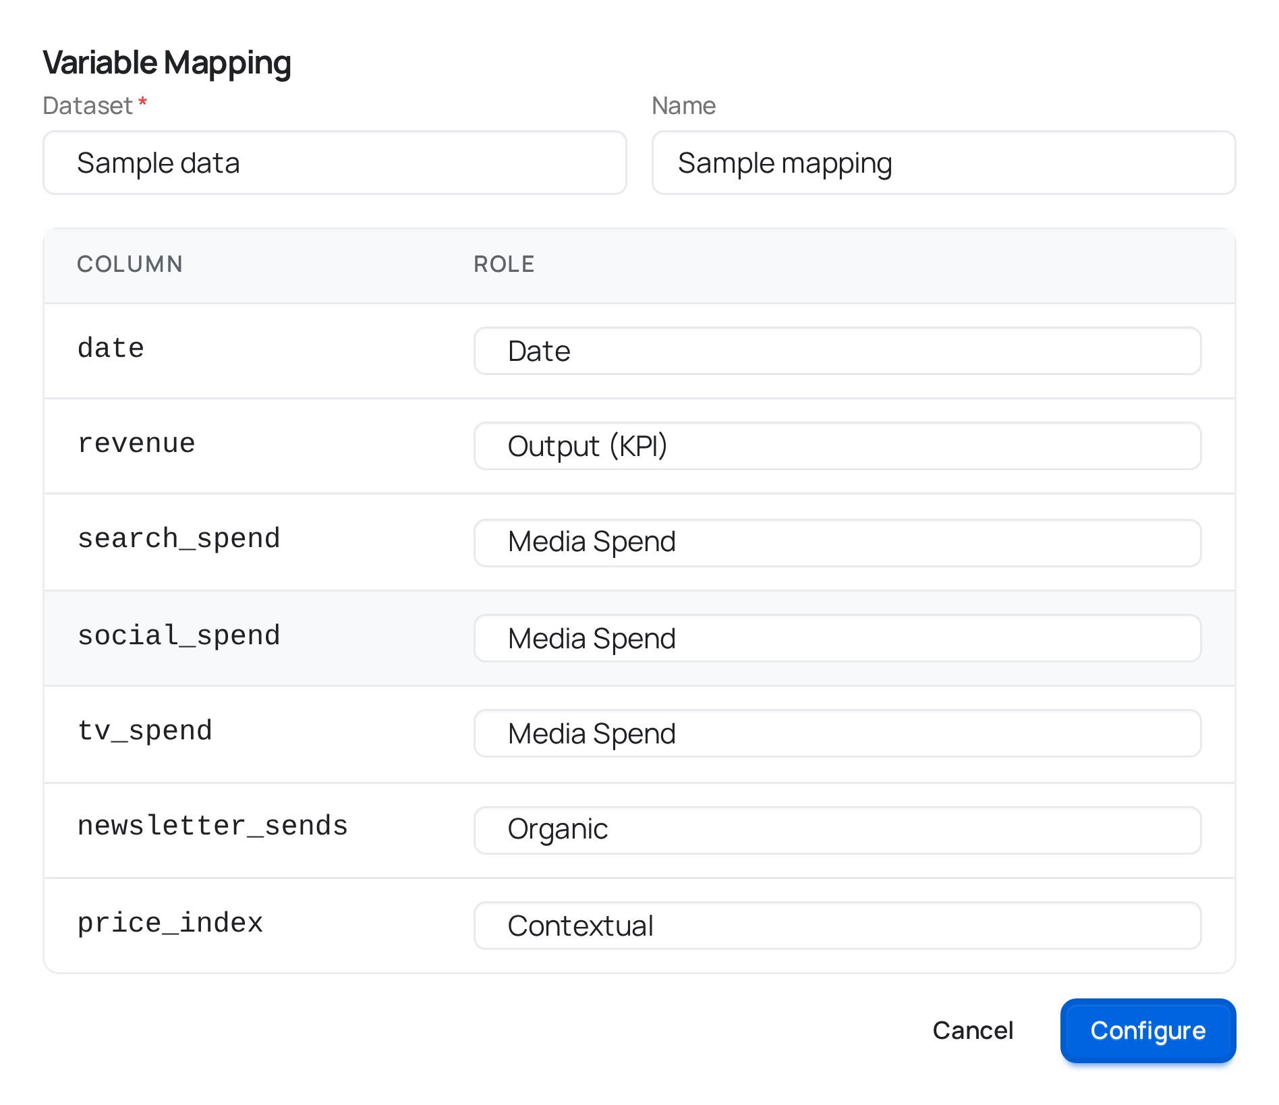Open the role dropdown for date
The image size is (1279, 1105).
point(837,351)
